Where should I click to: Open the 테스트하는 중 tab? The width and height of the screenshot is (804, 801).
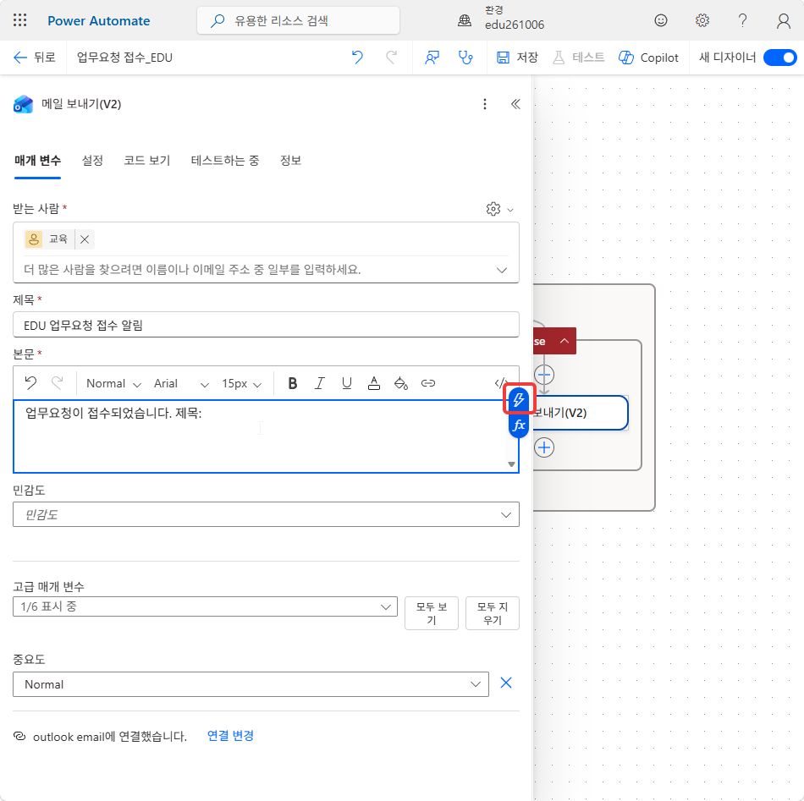224,161
